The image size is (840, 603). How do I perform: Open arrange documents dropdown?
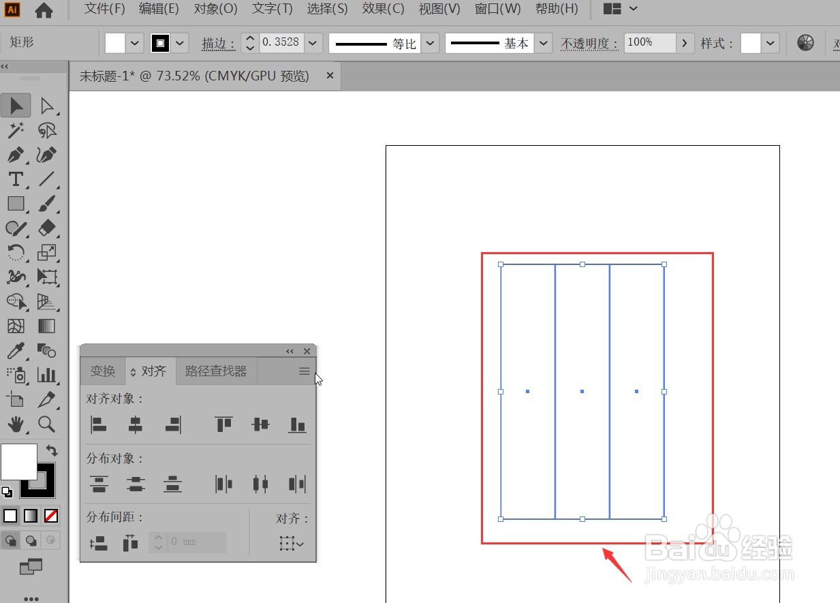coord(621,9)
